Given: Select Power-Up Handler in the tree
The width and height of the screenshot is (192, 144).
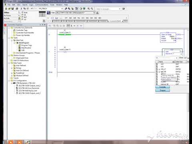Looking at the screenshot, I should pos(23,35).
